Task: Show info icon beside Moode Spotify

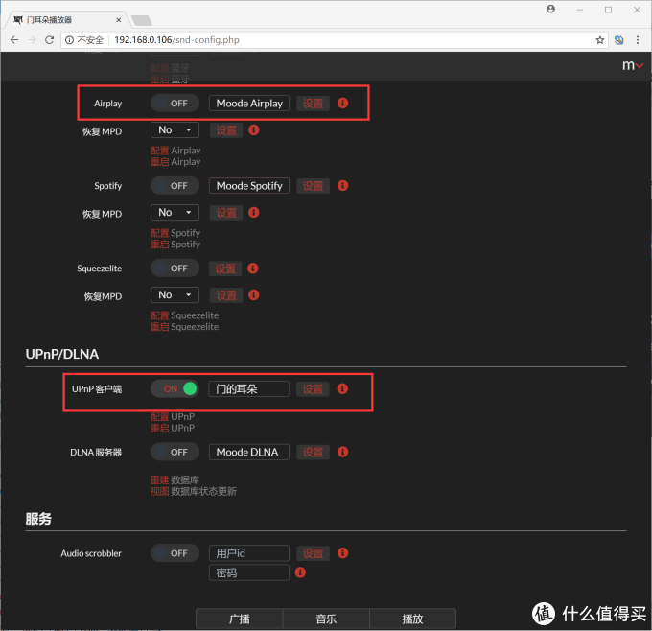Action: coord(342,185)
